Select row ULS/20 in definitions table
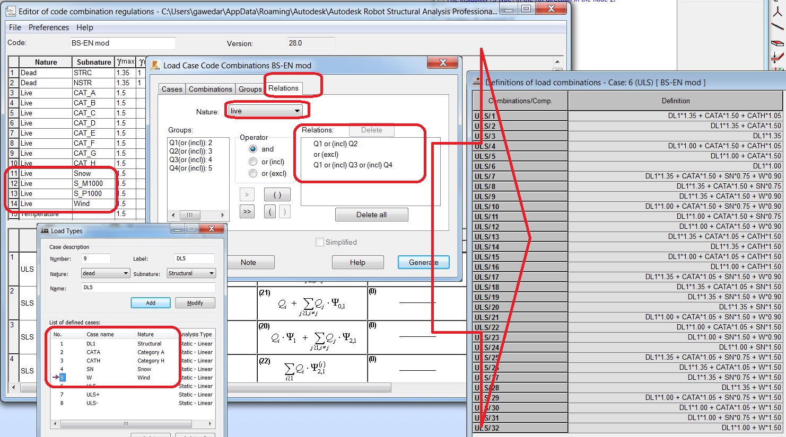The width and height of the screenshot is (786, 437). [627, 307]
